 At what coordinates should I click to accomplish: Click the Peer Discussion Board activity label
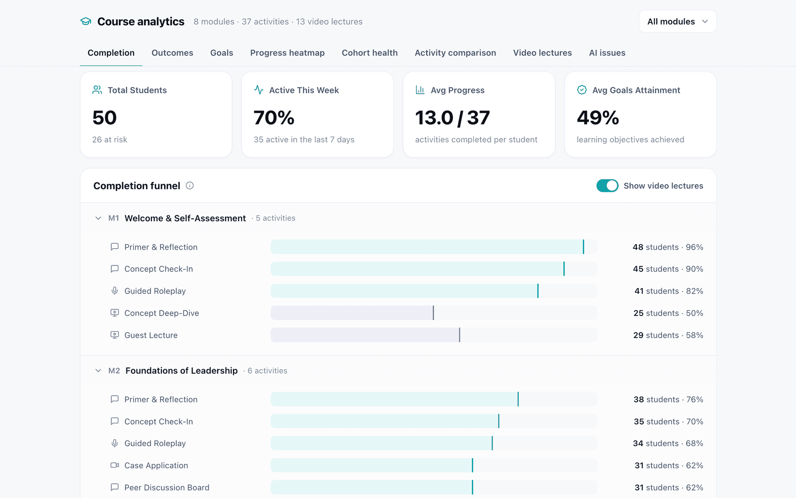[x=167, y=487]
